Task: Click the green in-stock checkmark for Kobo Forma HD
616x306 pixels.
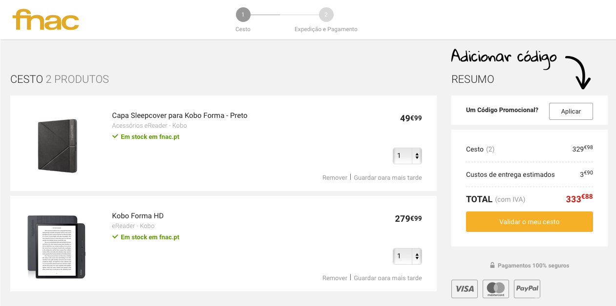Action: [x=115, y=237]
